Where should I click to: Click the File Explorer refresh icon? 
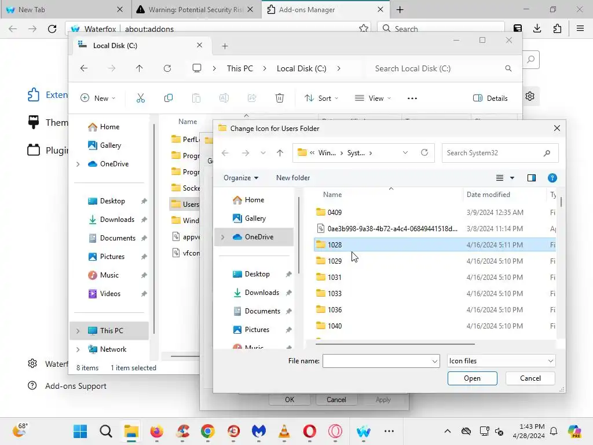(x=167, y=68)
